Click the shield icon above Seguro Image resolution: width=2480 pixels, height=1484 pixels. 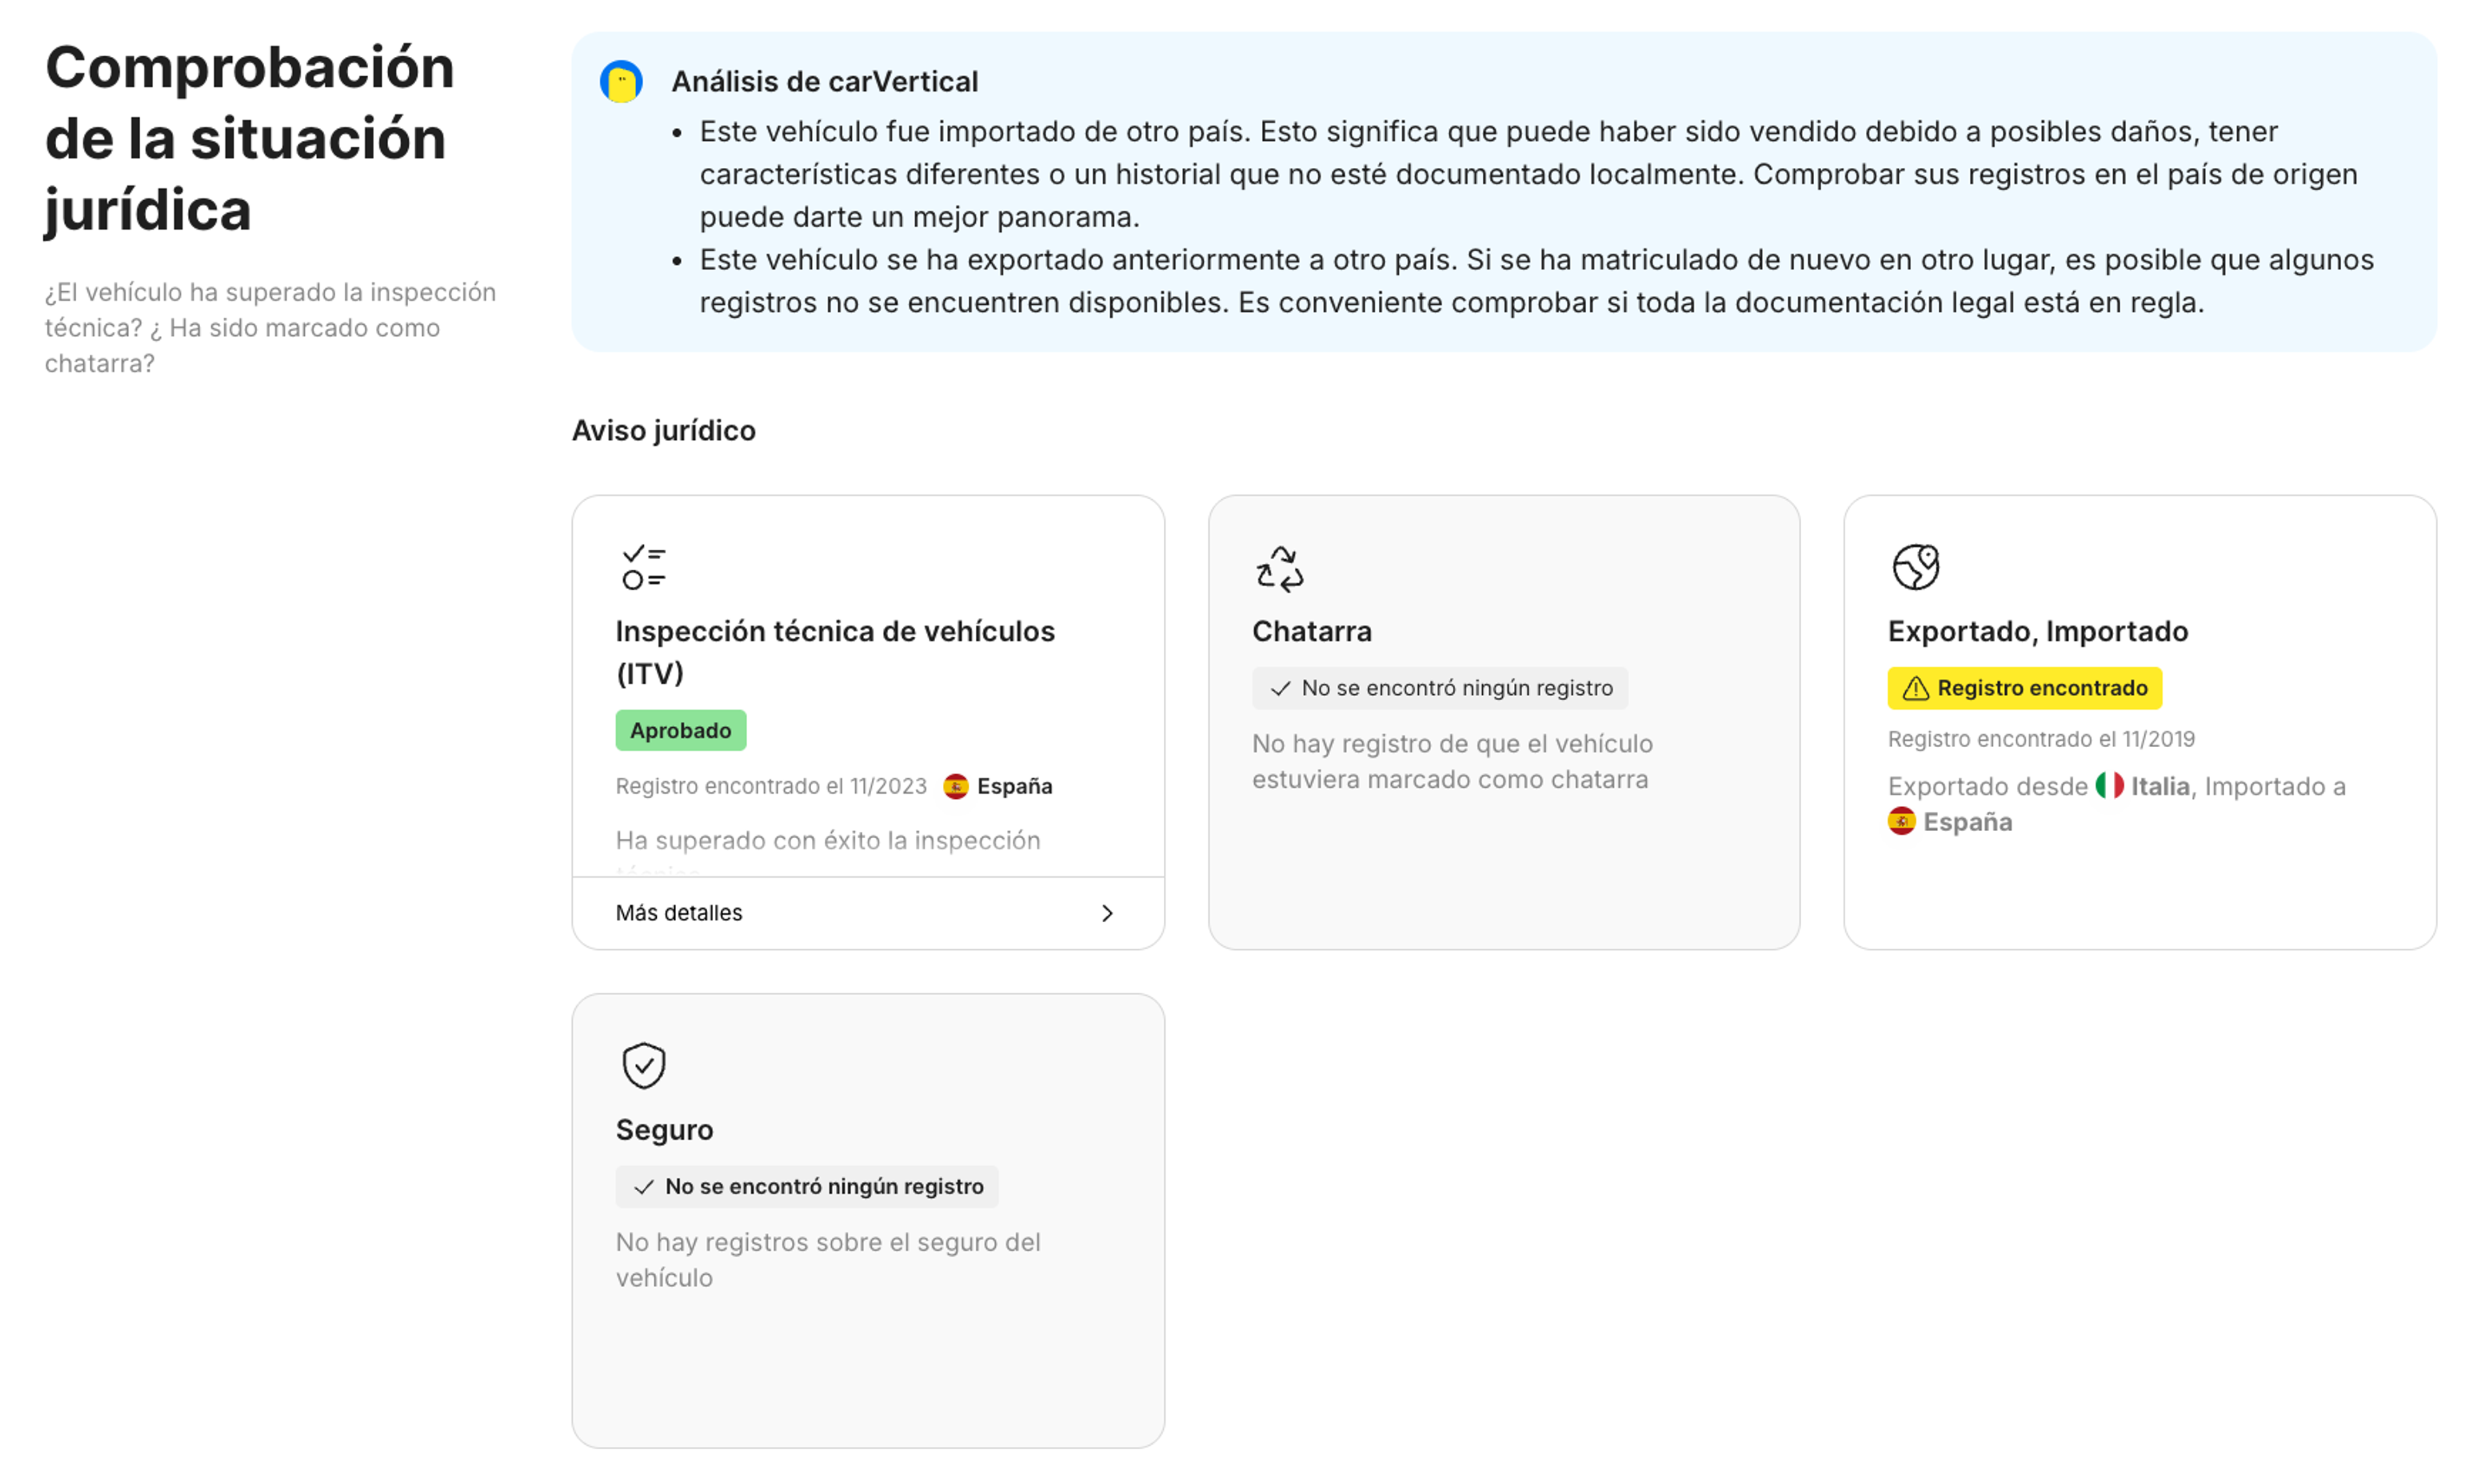coord(643,1065)
